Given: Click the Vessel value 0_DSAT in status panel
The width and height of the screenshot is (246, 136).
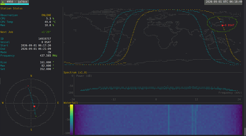Looking at the screenshot, I should coord(46,42).
